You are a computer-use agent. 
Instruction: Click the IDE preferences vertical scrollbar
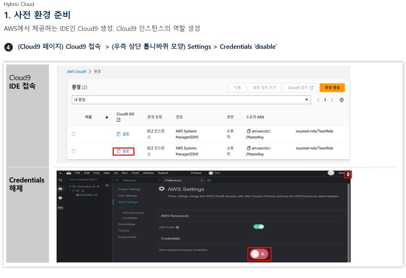pyautogui.click(x=349, y=223)
